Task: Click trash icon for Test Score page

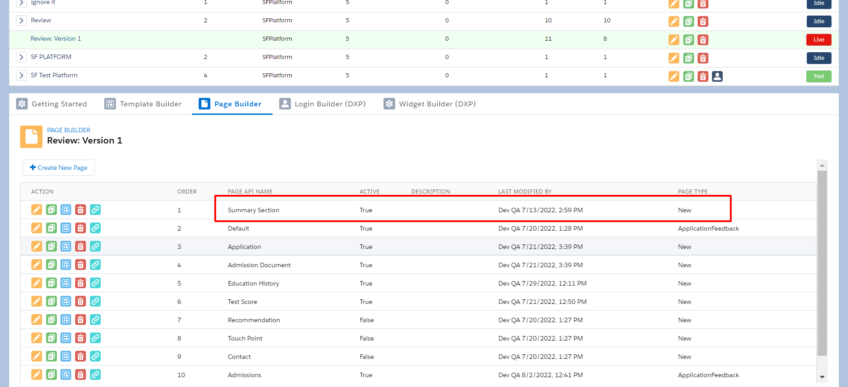Action: [81, 302]
